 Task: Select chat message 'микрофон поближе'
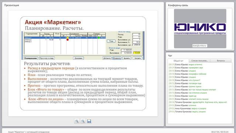click(198, 74)
